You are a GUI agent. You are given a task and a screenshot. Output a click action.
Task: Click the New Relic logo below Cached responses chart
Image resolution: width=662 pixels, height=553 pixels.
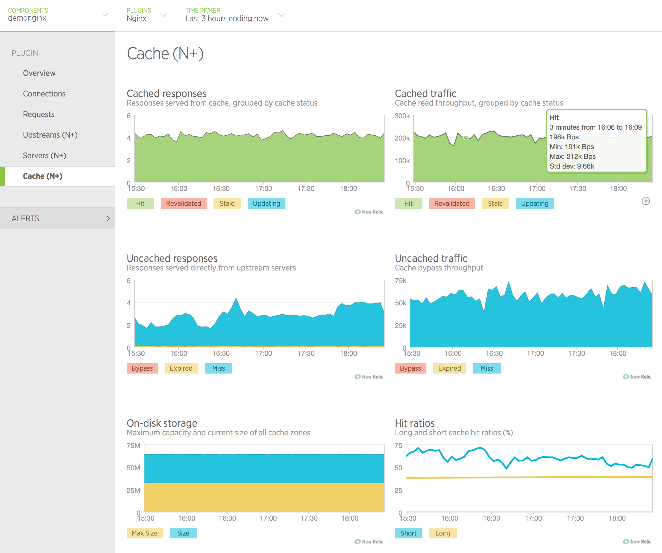pyautogui.click(x=368, y=212)
